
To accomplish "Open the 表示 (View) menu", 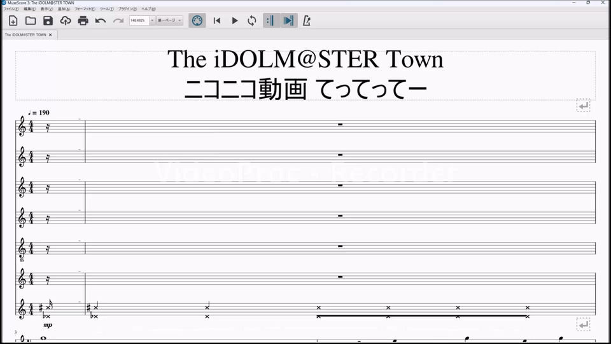I will 46,9.
